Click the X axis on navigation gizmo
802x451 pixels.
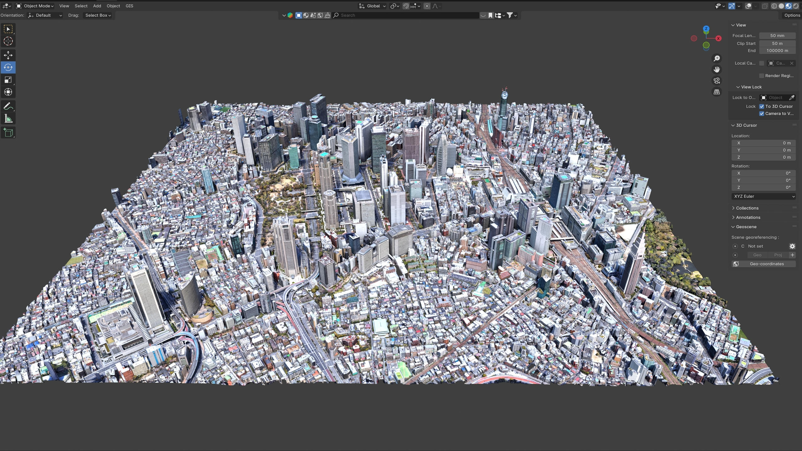point(718,38)
